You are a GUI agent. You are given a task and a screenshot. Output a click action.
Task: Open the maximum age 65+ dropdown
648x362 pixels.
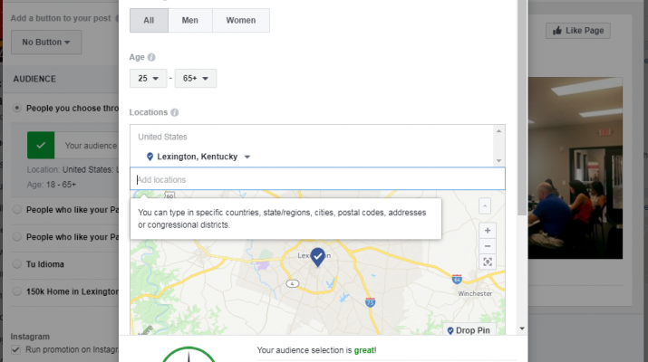(x=196, y=79)
